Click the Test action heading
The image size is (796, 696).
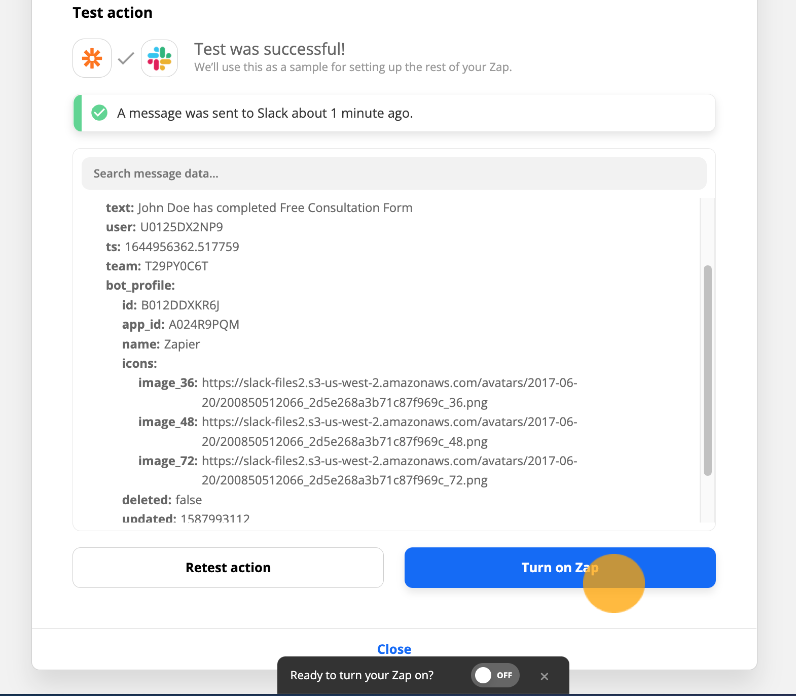[113, 13]
